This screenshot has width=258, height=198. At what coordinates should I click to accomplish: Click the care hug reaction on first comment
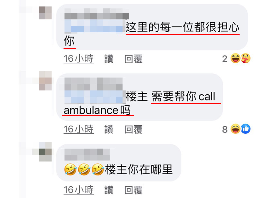coord(246,58)
